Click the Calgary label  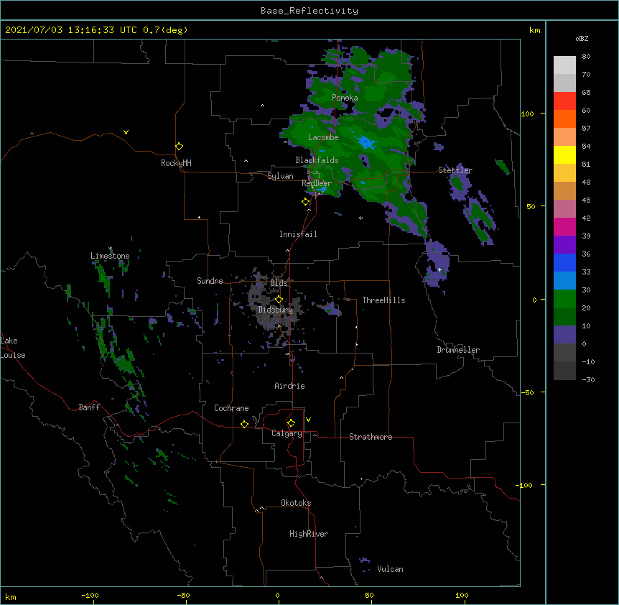[x=287, y=433]
